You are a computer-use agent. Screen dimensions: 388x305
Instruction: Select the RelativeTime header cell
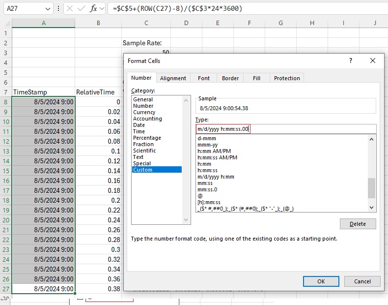coord(98,92)
